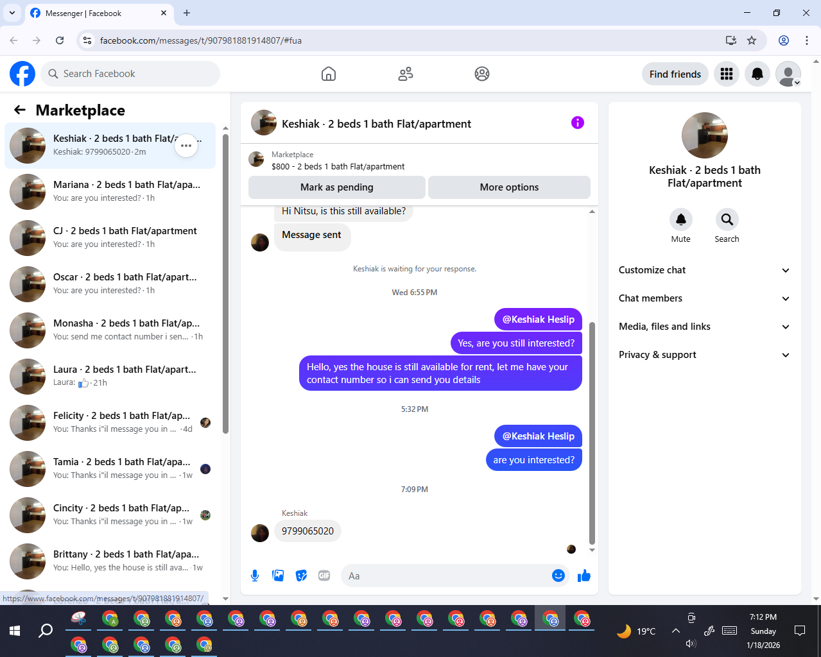Expand Media, files and links section

point(704,327)
